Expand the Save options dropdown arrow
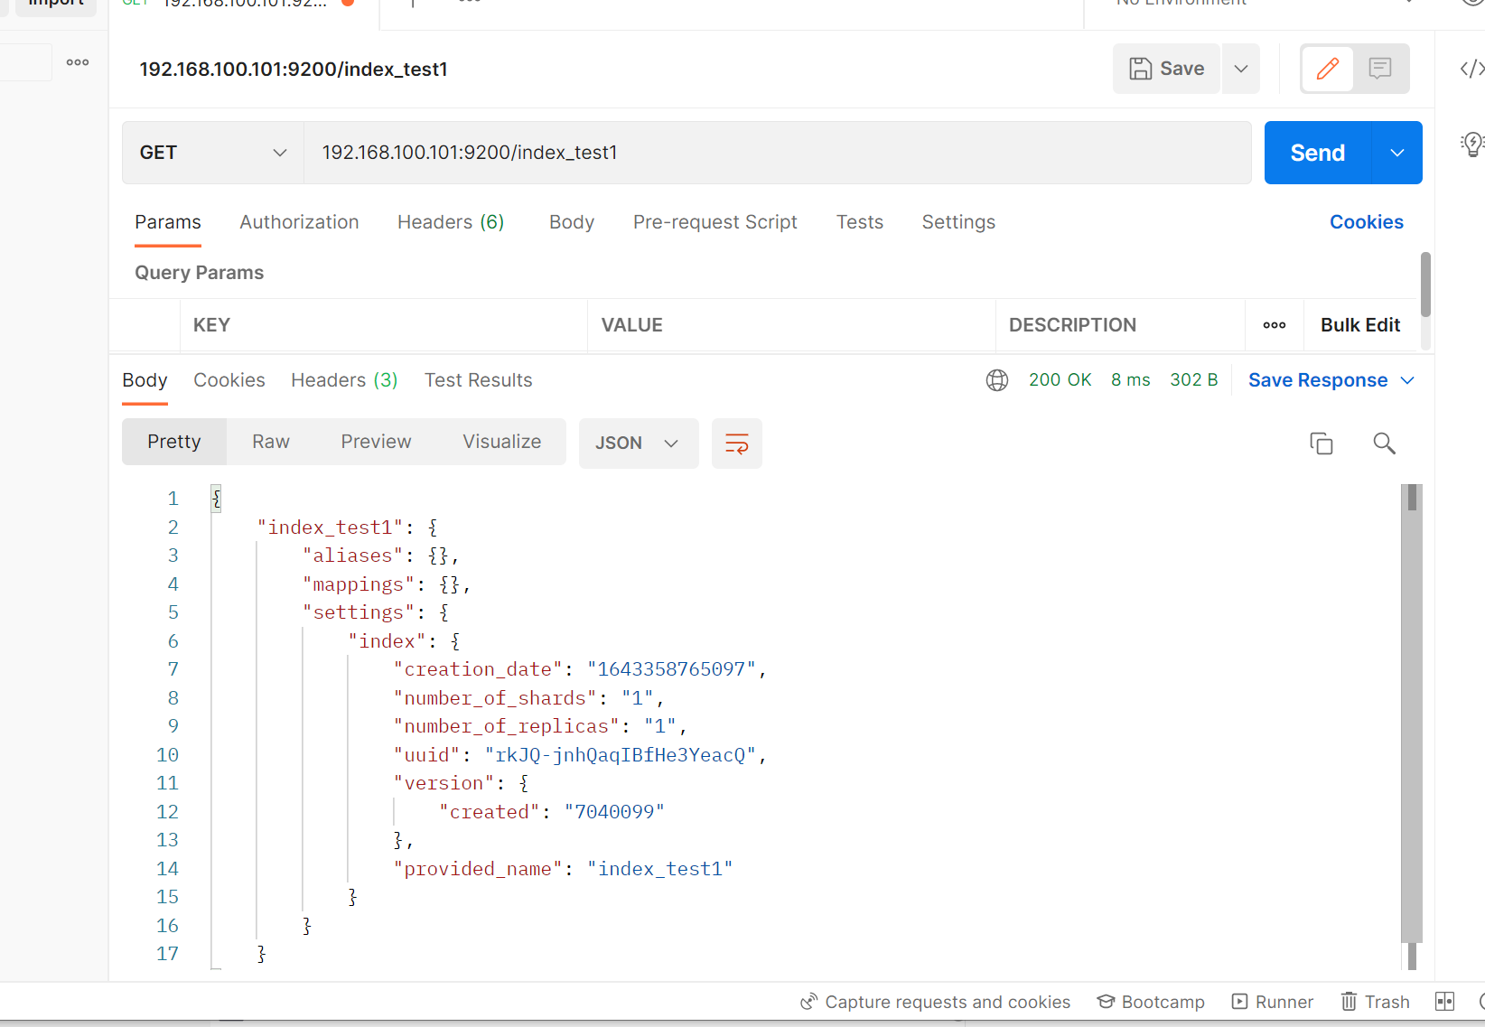 pyautogui.click(x=1241, y=69)
